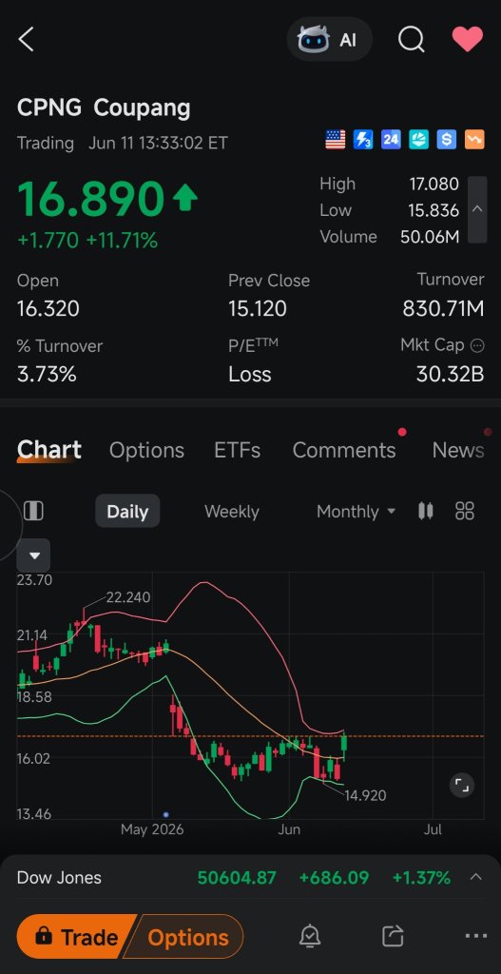This screenshot has height=974, width=501.
Task: Tap the teal globe badge icon
Action: coord(418,140)
